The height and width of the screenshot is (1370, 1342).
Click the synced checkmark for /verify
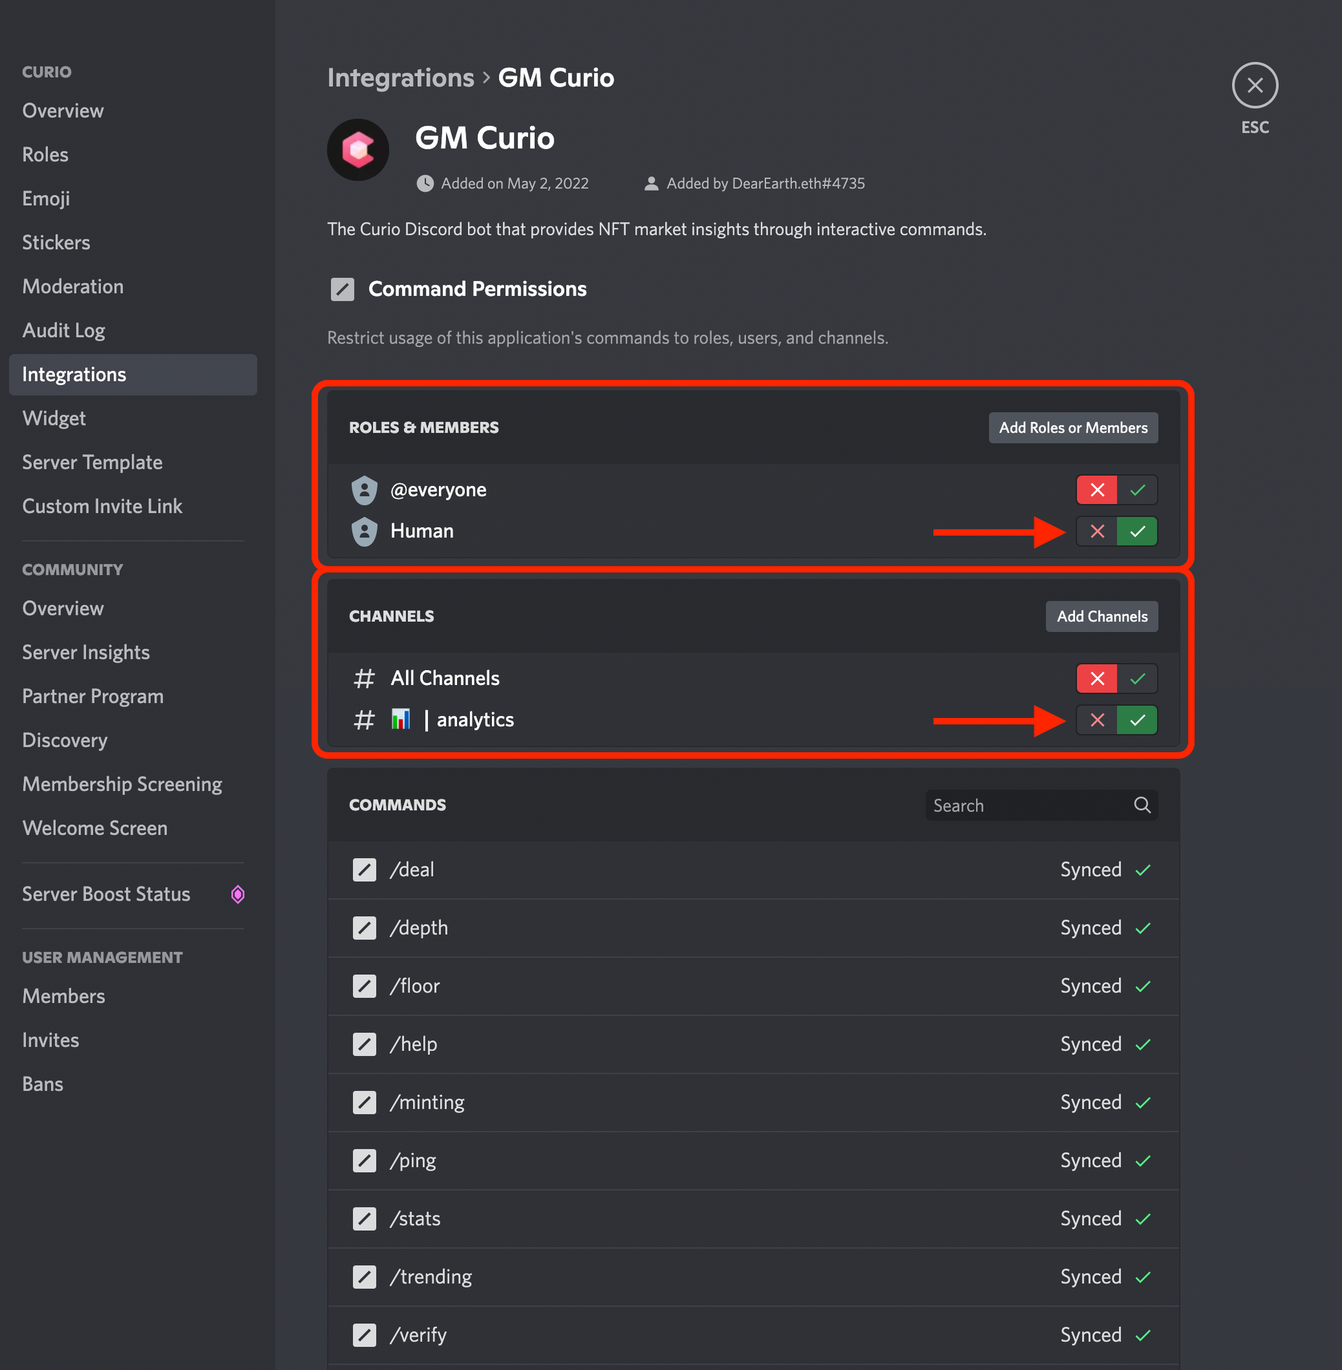click(x=1143, y=1336)
